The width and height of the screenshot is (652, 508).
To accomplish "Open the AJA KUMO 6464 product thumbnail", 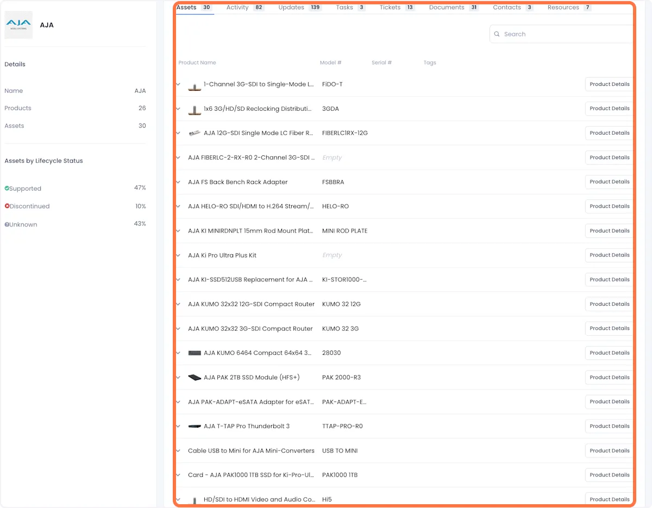I will coord(195,353).
